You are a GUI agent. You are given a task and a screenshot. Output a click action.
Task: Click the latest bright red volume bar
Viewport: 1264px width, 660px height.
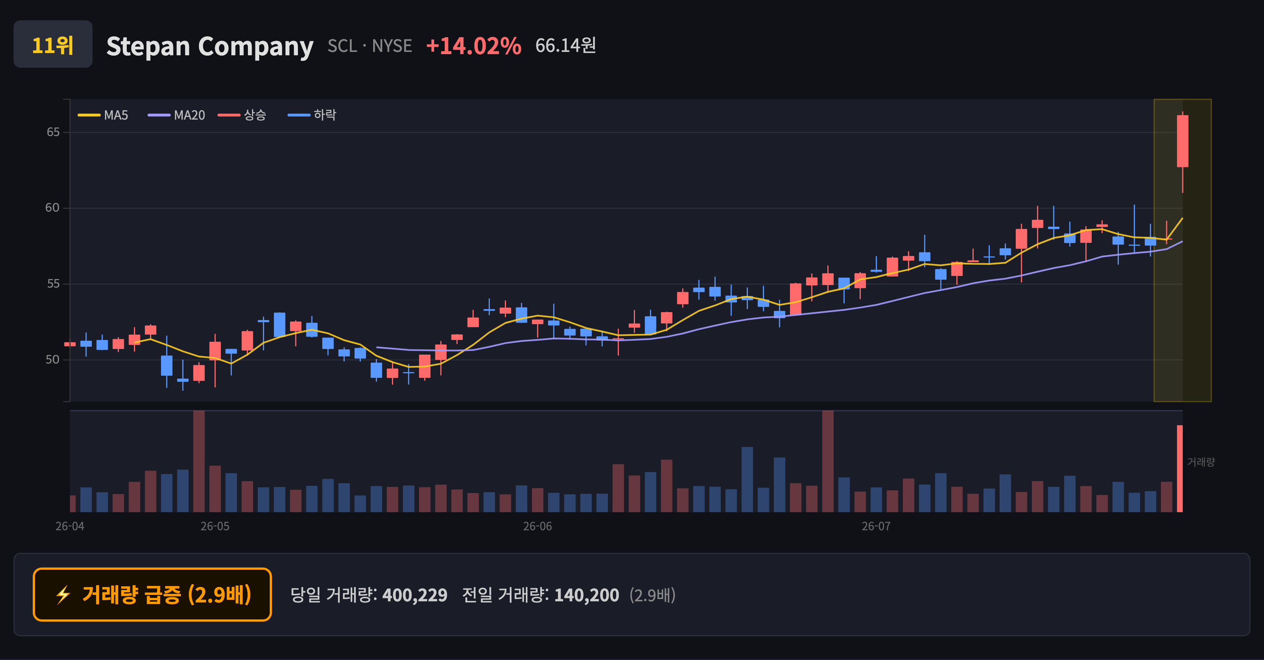point(1180,469)
